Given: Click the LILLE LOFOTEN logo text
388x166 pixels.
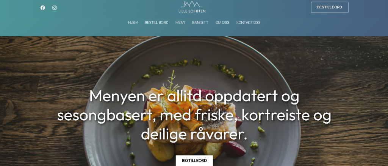Looking at the screenshot, I should [x=192, y=11].
